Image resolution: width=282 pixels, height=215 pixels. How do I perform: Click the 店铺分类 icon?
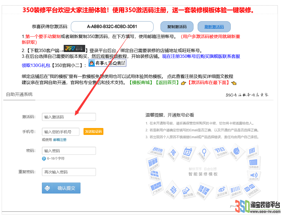point(236,191)
